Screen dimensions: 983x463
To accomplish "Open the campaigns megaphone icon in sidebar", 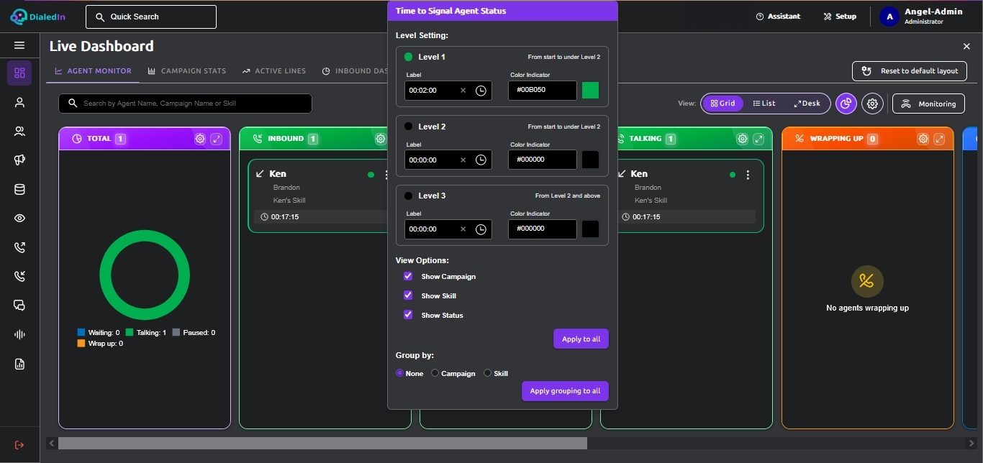I will (19, 160).
